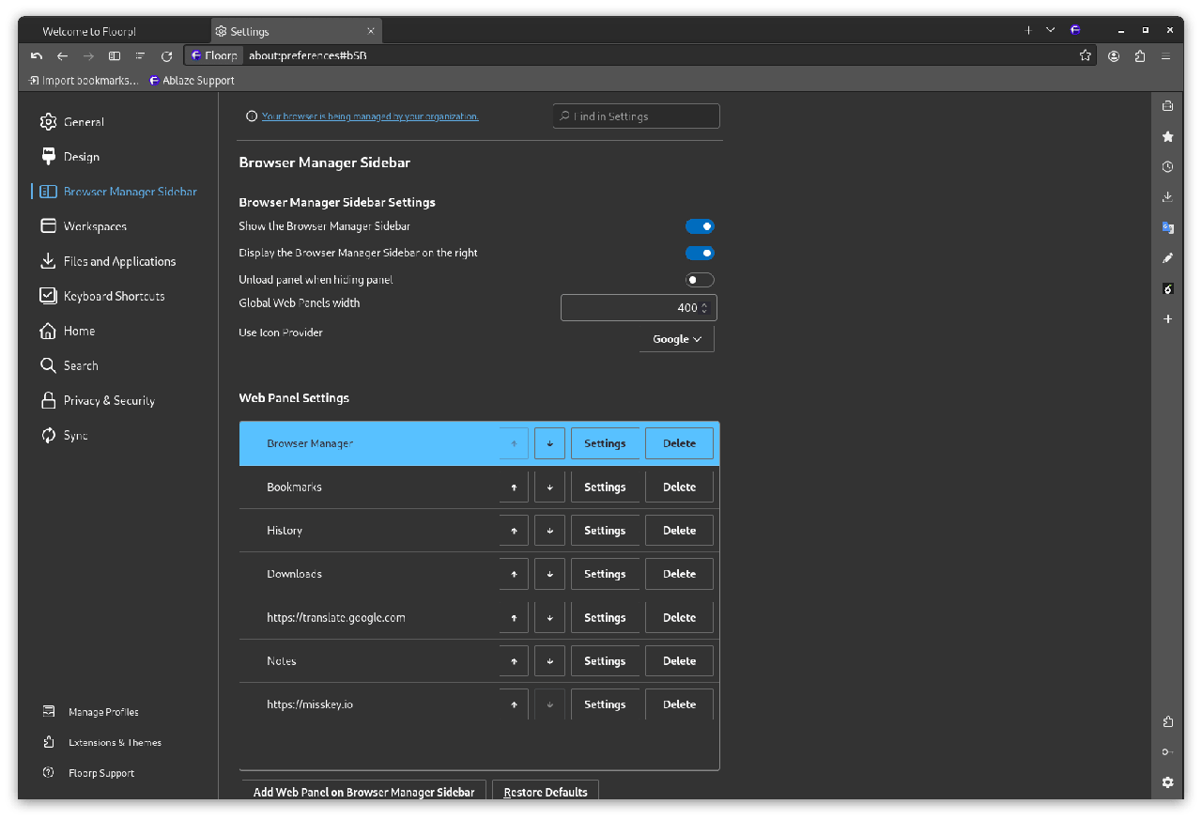Viewport: 1202px width, 820px height.
Task: Open the list all tabs chevron
Action: (1050, 30)
